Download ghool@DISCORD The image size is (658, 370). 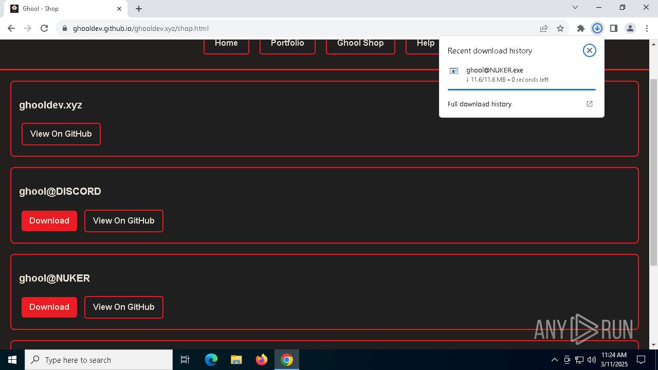(x=49, y=220)
